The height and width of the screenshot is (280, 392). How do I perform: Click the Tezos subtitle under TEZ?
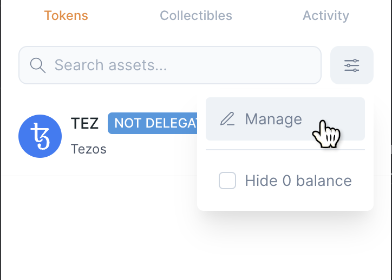[x=88, y=149]
